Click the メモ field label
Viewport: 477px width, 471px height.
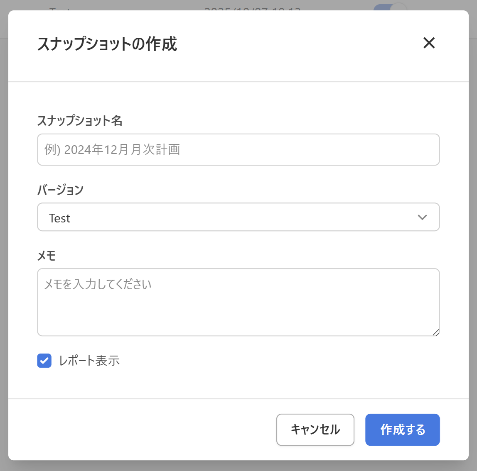click(x=47, y=256)
